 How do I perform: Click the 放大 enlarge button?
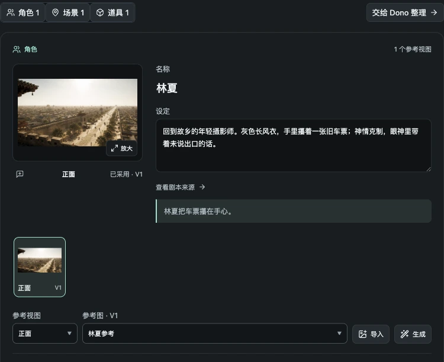click(x=122, y=148)
